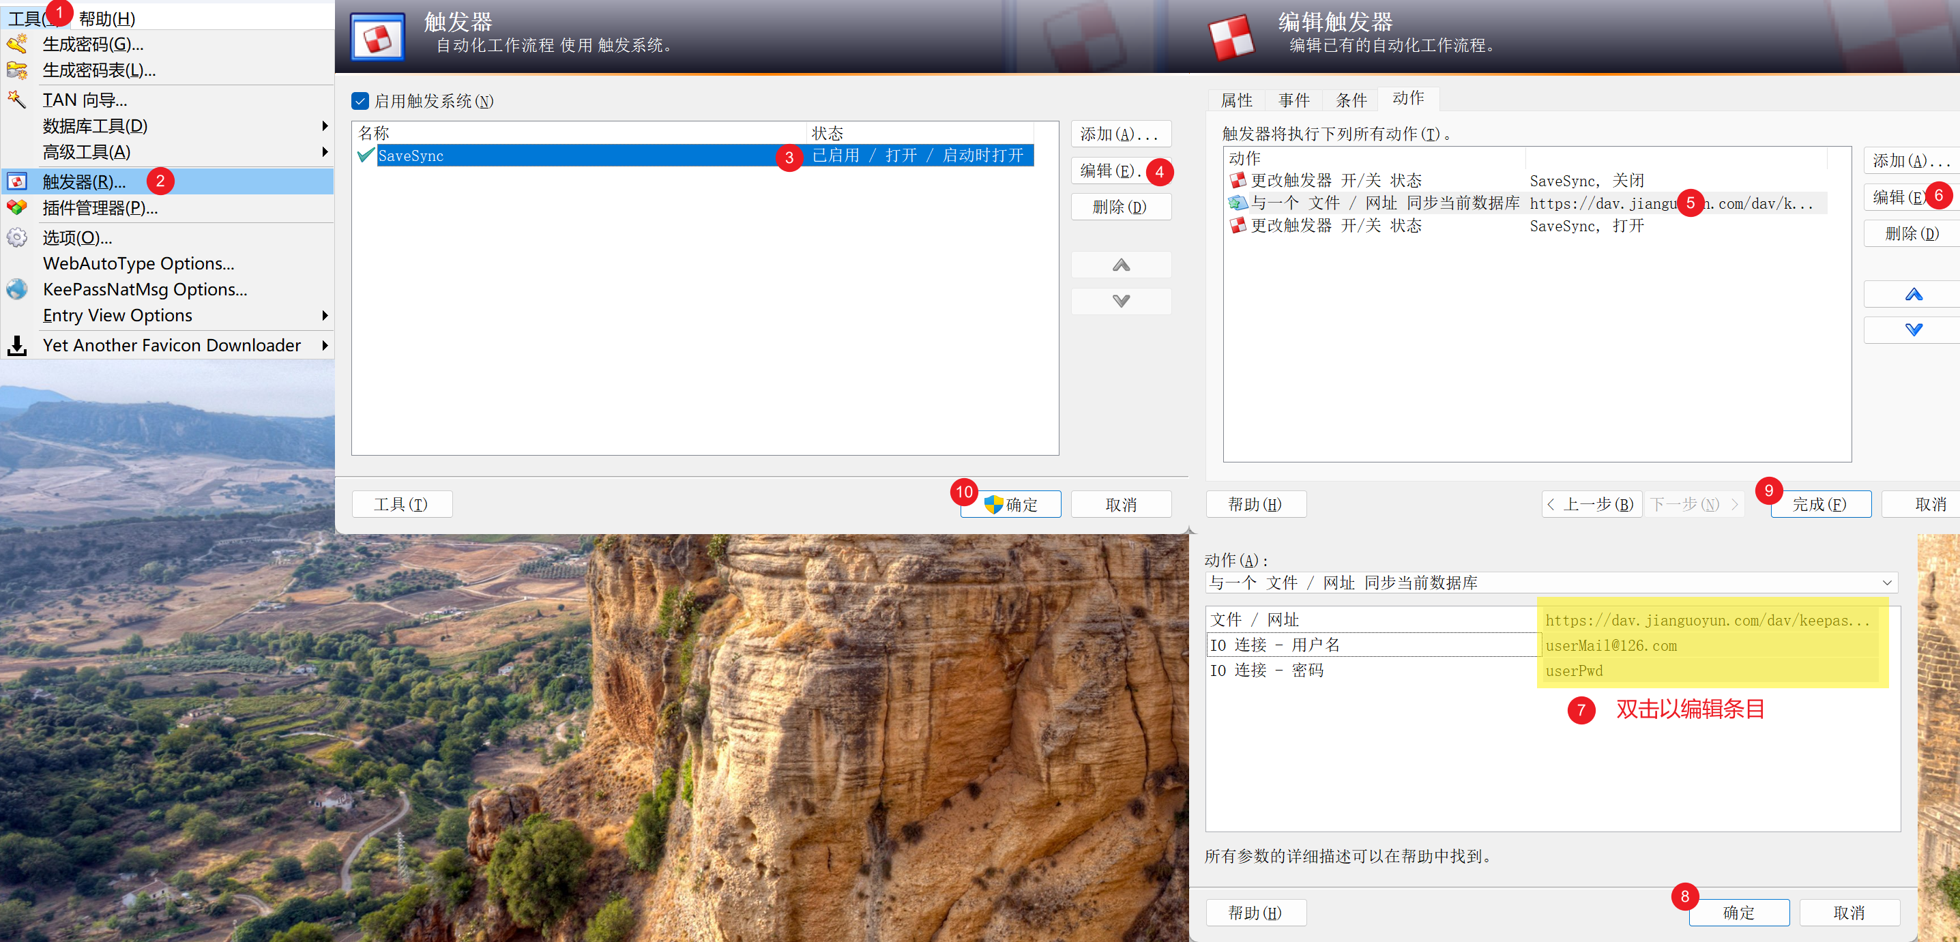Move action down with blue arrow
Viewport: 1960px width, 942px height.
(x=1913, y=329)
